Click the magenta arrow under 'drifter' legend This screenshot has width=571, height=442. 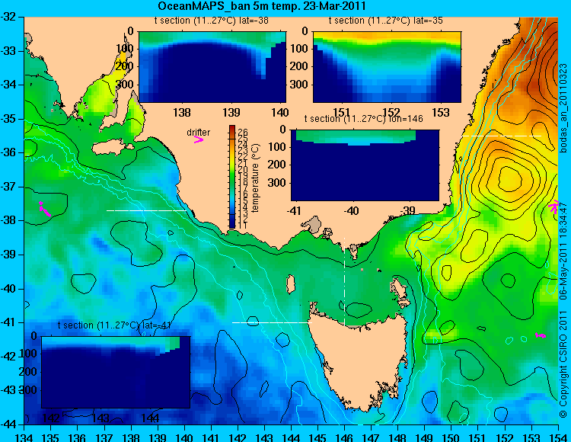tap(199, 139)
